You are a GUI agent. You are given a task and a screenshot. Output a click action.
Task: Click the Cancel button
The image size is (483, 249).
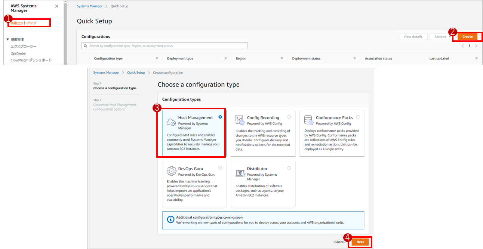339,242
